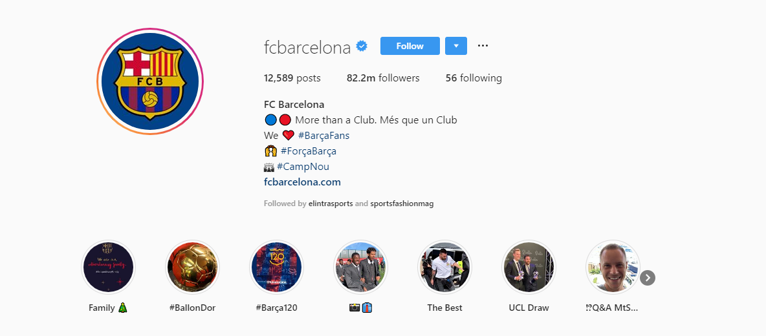Open the three-dots more options menu
Image resolution: width=766 pixels, height=336 pixels.
(x=483, y=46)
